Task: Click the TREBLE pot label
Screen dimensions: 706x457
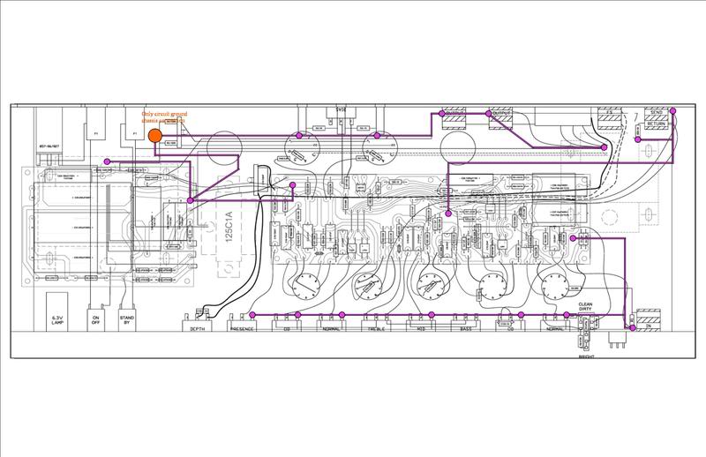Action: tap(376, 327)
